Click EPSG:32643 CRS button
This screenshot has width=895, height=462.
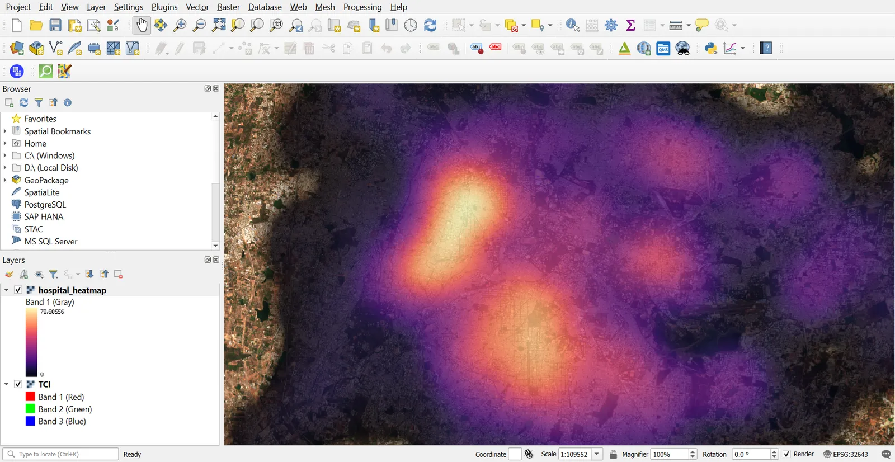845,454
